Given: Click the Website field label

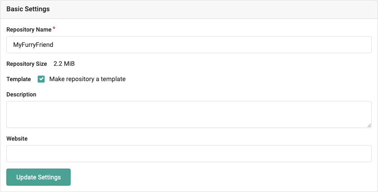Looking at the screenshot, I should click(17, 139).
